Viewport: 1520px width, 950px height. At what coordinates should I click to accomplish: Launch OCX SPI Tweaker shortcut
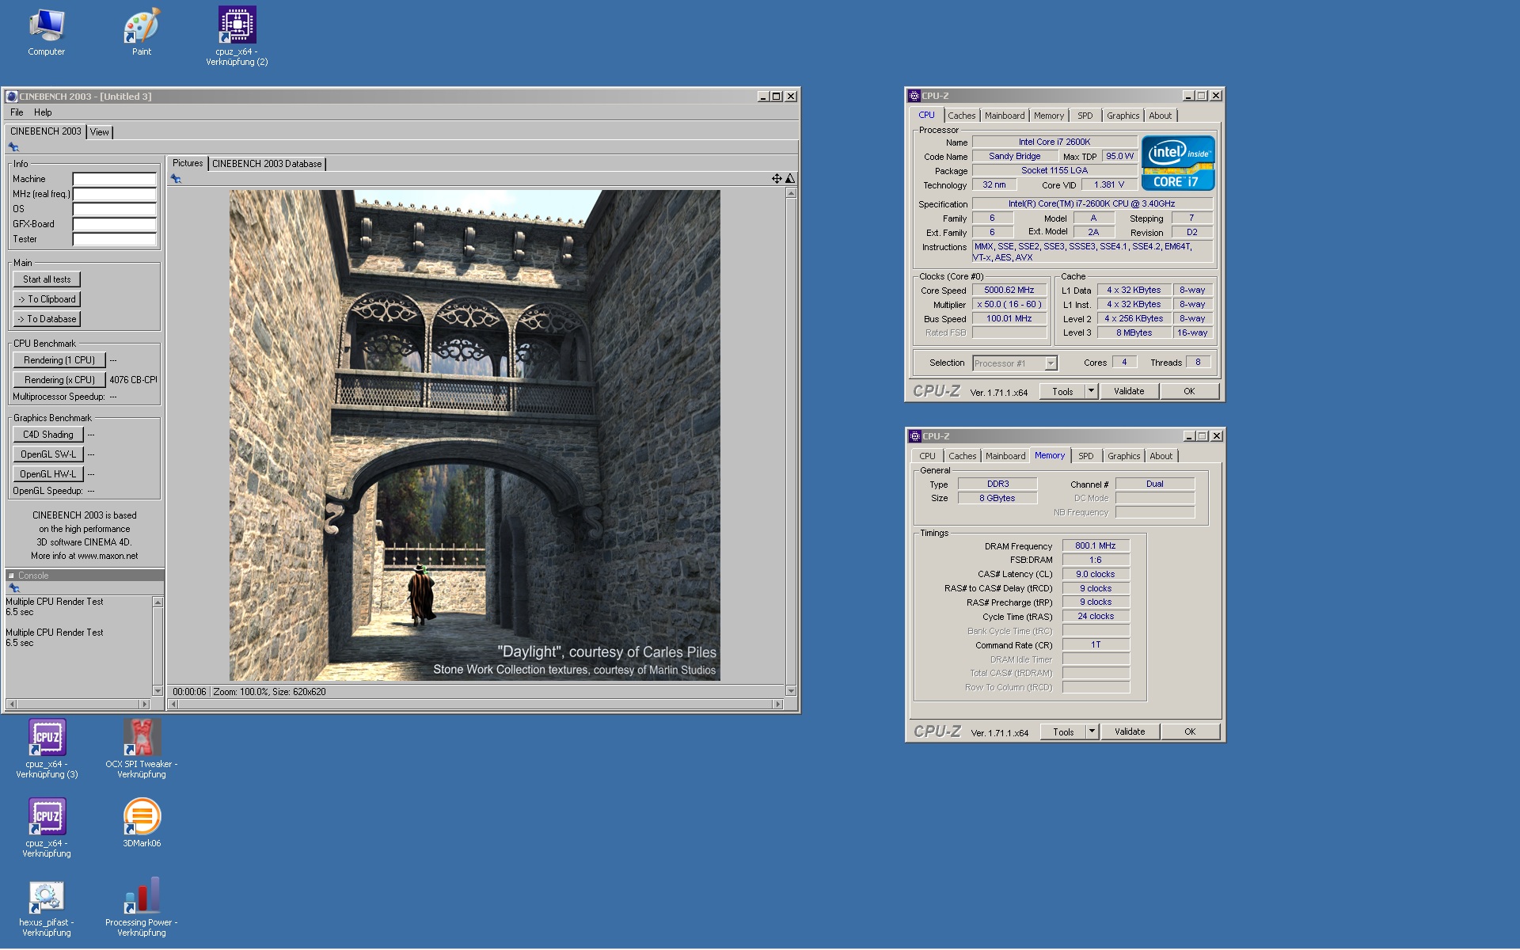(142, 749)
